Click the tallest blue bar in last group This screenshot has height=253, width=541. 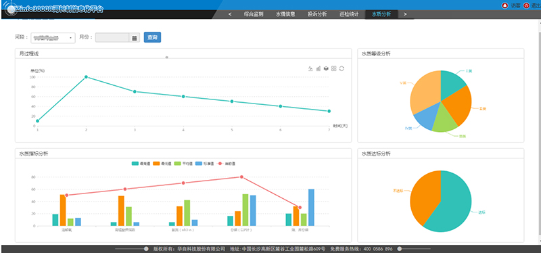click(x=311, y=208)
